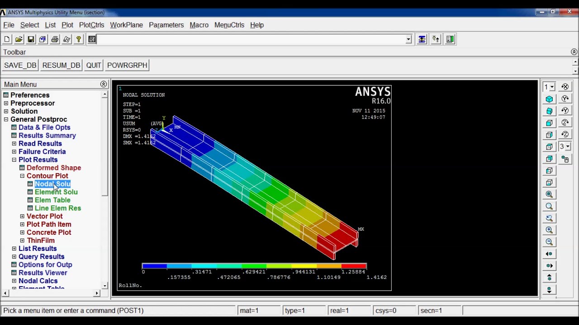The width and height of the screenshot is (579, 325).
Task: Open the Report Generator icon
Action: pos(66,39)
